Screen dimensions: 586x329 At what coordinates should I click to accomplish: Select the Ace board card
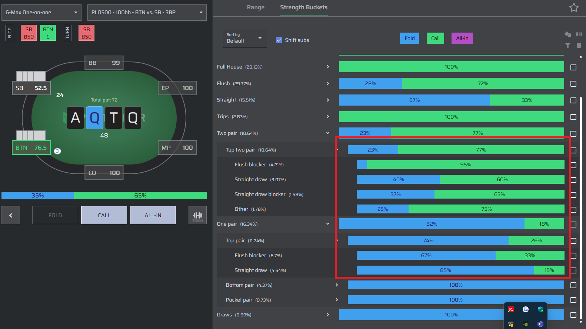click(76, 118)
